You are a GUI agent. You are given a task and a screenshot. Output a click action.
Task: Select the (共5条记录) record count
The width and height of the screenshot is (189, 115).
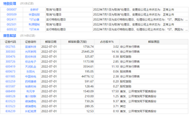click(27, 4)
